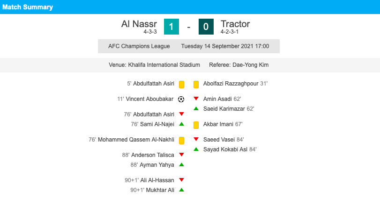Click the AFC Champions League competition label
The image size is (380, 199).
(x=139, y=46)
